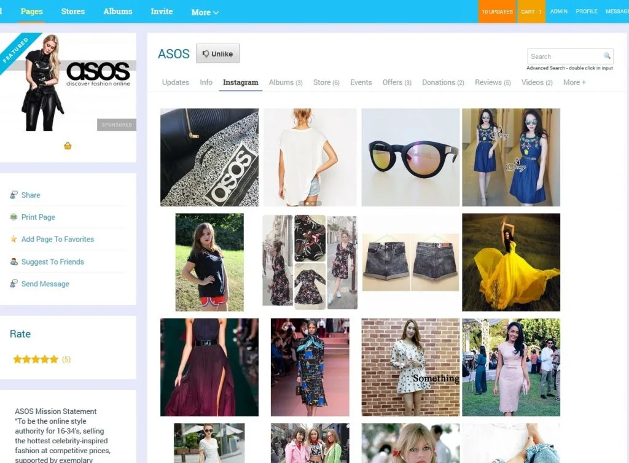
Task: Click the 'ASOS Mission Statement' text
Action: click(x=56, y=411)
